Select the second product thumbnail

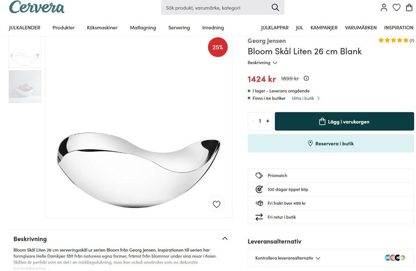coord(25,86)
